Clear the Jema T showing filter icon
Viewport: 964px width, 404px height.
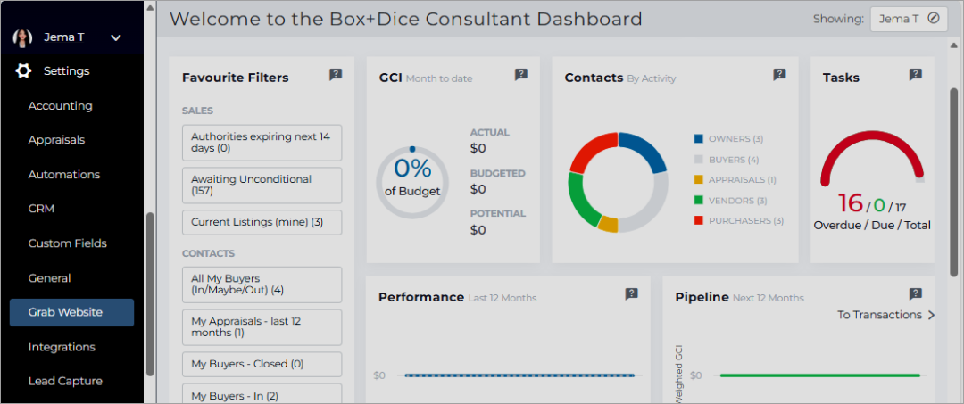(934, 19)
